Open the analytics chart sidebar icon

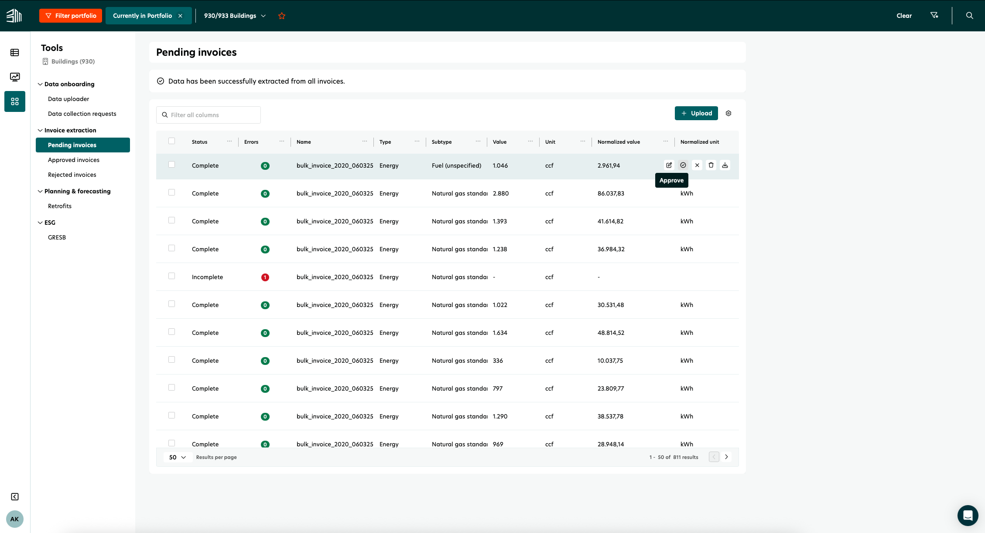(x=15, y=77)
